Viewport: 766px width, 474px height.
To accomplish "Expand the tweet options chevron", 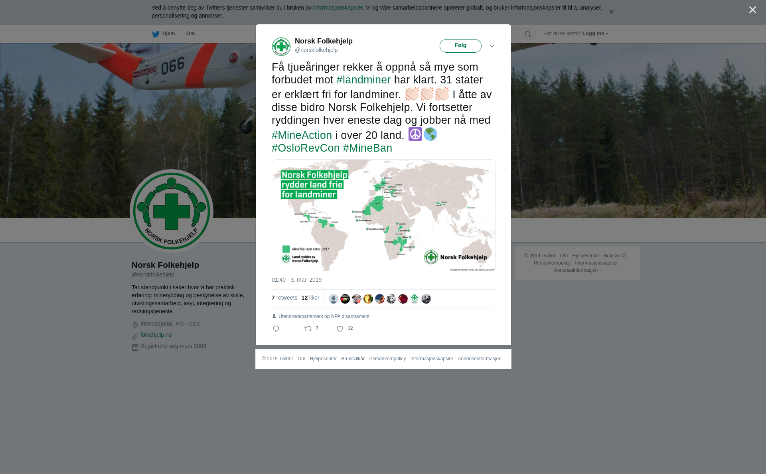I will 492,46.
